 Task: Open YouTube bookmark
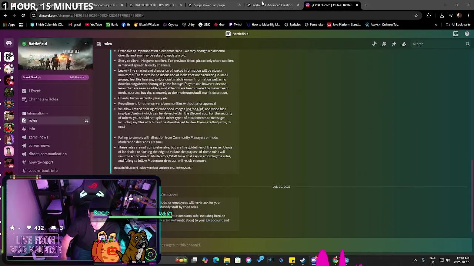tap(94, 25)
